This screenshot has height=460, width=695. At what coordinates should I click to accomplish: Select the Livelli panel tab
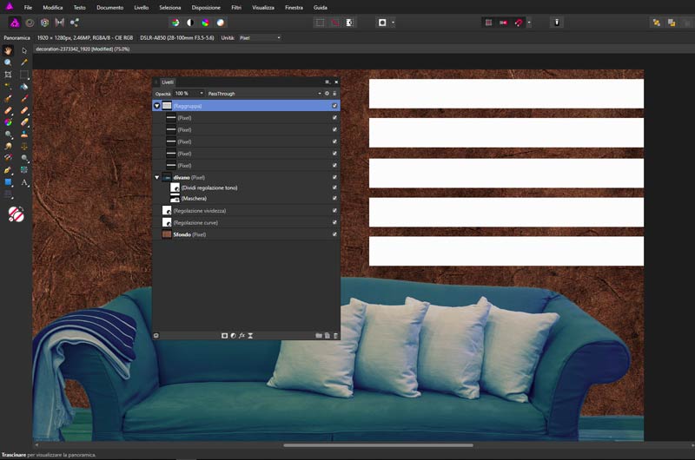click(168, 82)
